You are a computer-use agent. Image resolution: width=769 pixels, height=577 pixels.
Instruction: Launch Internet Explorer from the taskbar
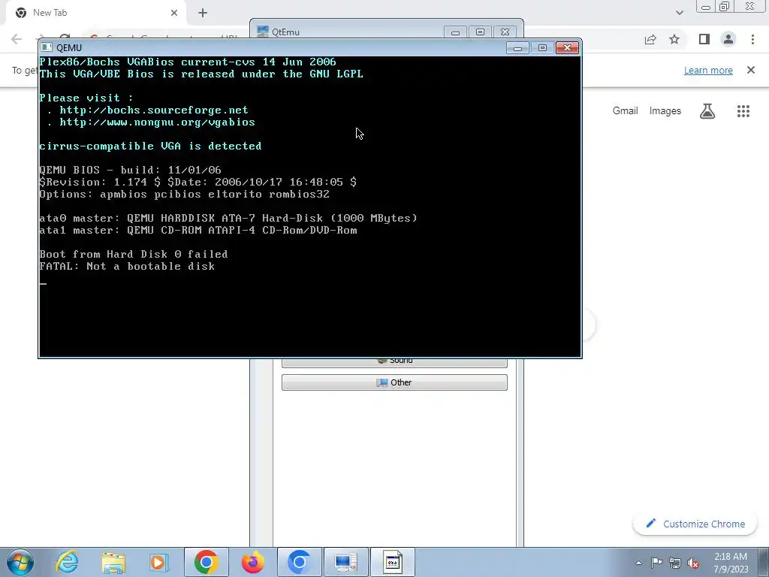[66, 562]
